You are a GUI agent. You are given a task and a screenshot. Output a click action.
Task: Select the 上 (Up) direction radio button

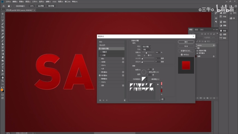143,55
